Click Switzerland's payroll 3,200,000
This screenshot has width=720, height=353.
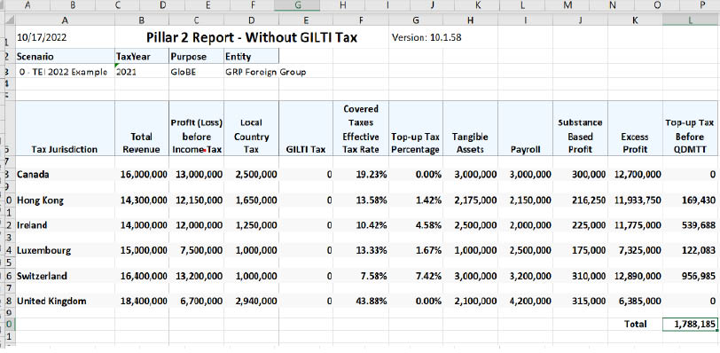click(525, 276)
